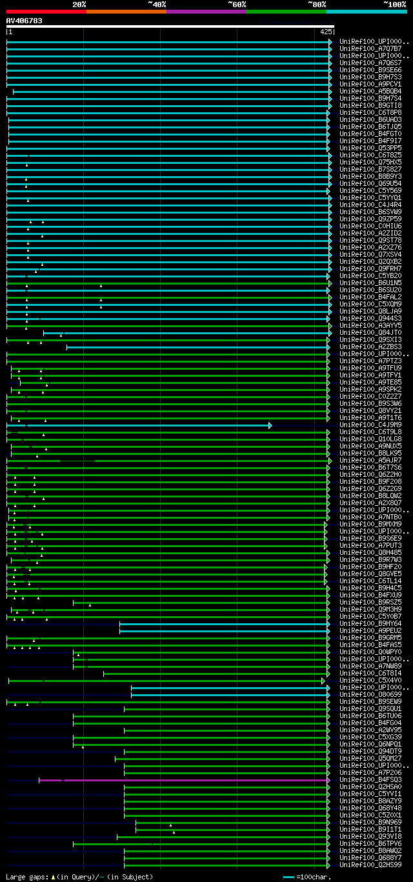Viewport: 413px width, 882px height.
Task: Select label UniRef100_Q7XSV4
Action: pos(370,255)
